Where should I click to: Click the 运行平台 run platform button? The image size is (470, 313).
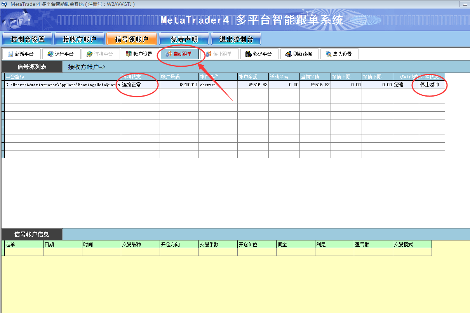[61, 54]
